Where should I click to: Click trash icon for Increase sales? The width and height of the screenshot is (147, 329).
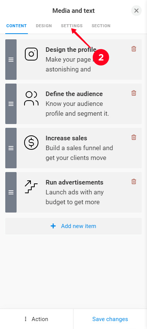(x=133, y=137)
